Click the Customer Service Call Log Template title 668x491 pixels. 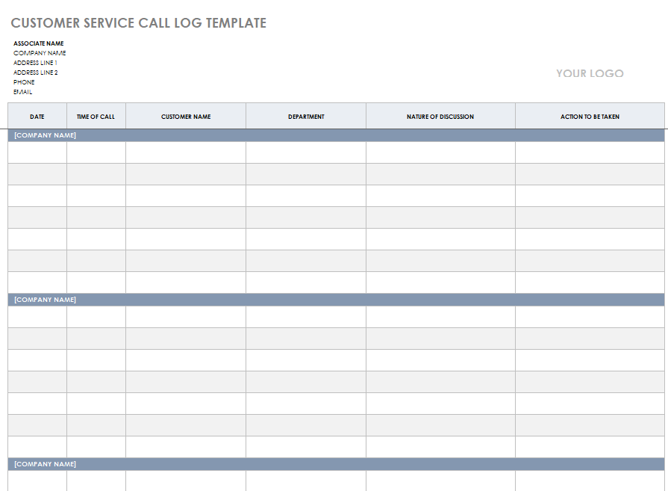138,23
